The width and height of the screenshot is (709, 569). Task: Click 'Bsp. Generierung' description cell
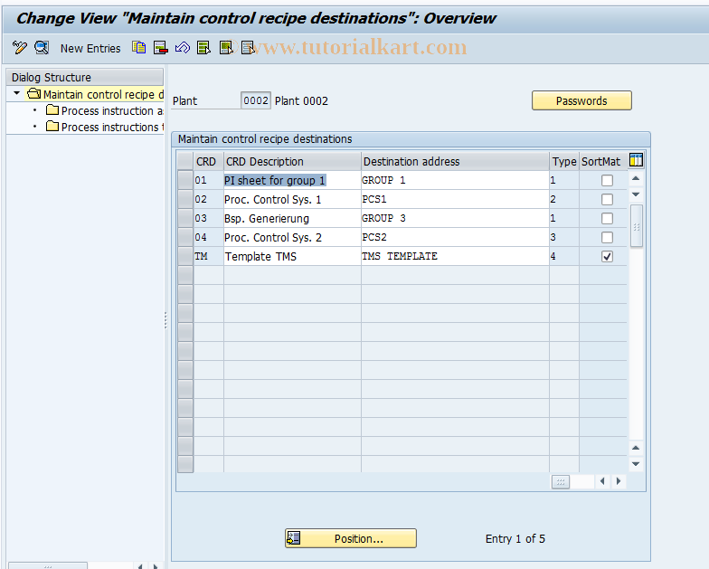tap(292, 219)
